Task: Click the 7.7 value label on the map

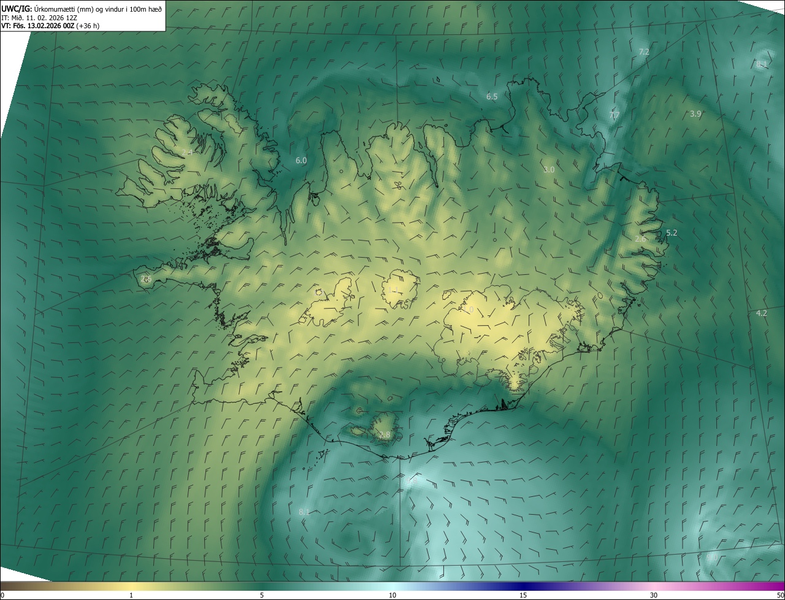Action: coord(615,115)
